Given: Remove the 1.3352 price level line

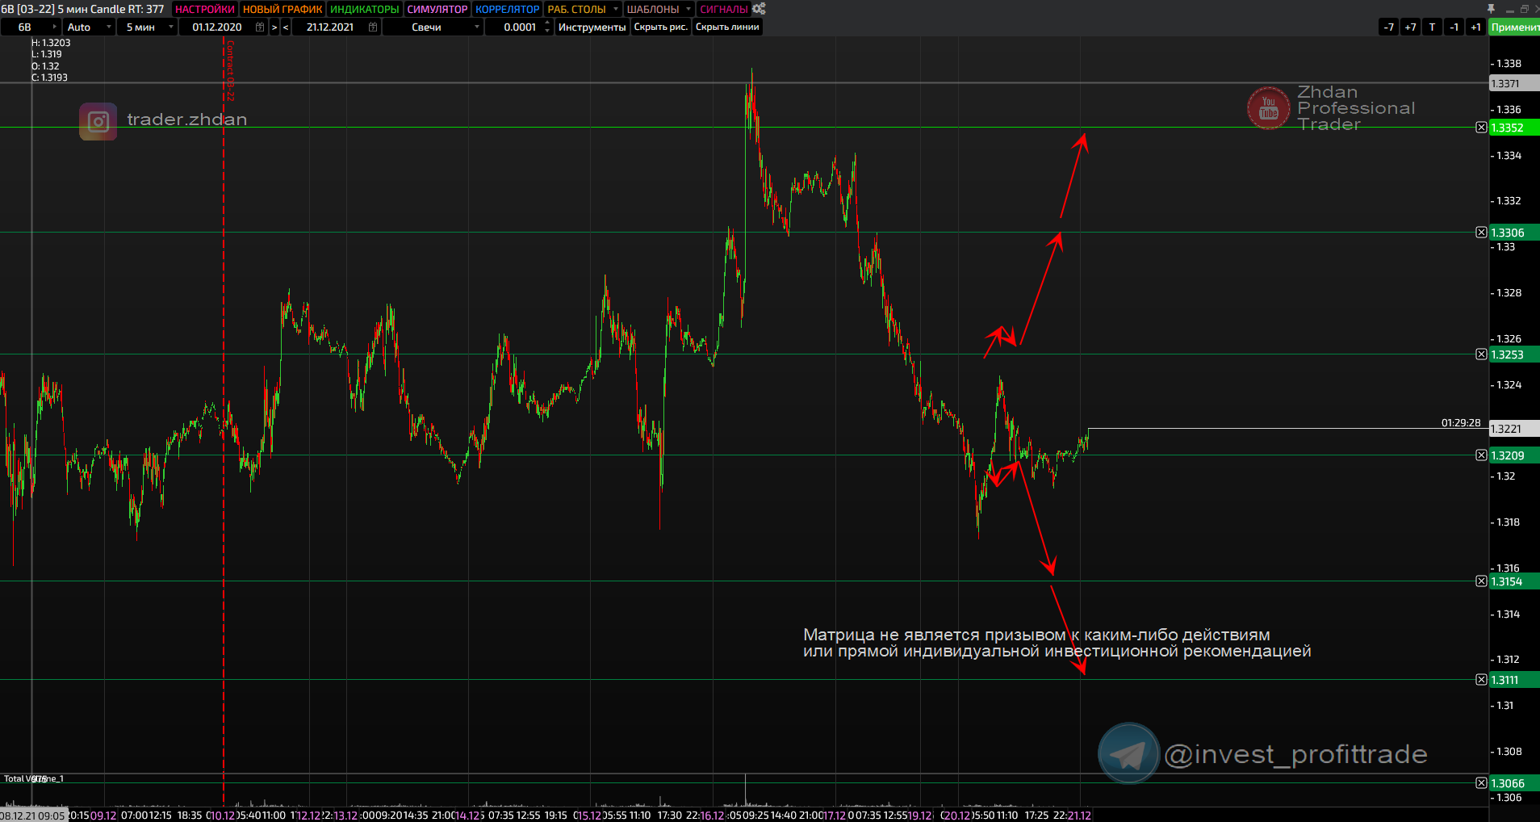Looking at the screenshot, I should point(1481,128).
